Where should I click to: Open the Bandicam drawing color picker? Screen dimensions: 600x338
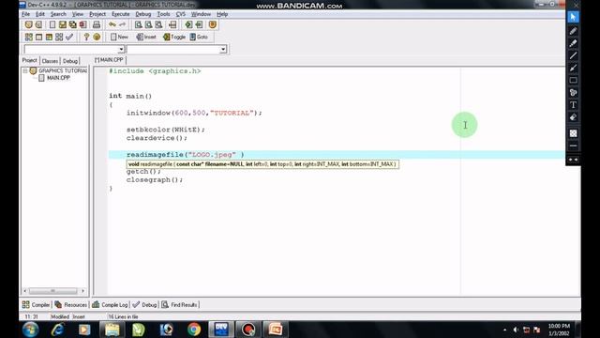(x=573, y=133)
